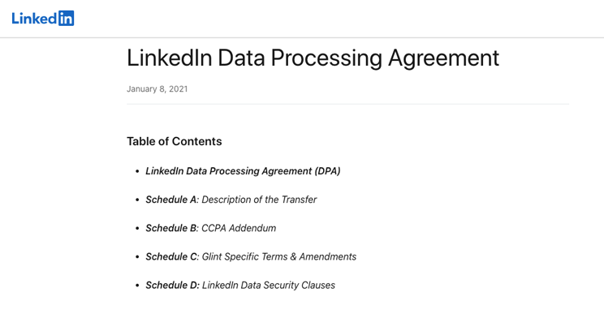This screenshot has height=331, width=604.
Task: Click the bold "Schedule A" label
Action: 171,200
